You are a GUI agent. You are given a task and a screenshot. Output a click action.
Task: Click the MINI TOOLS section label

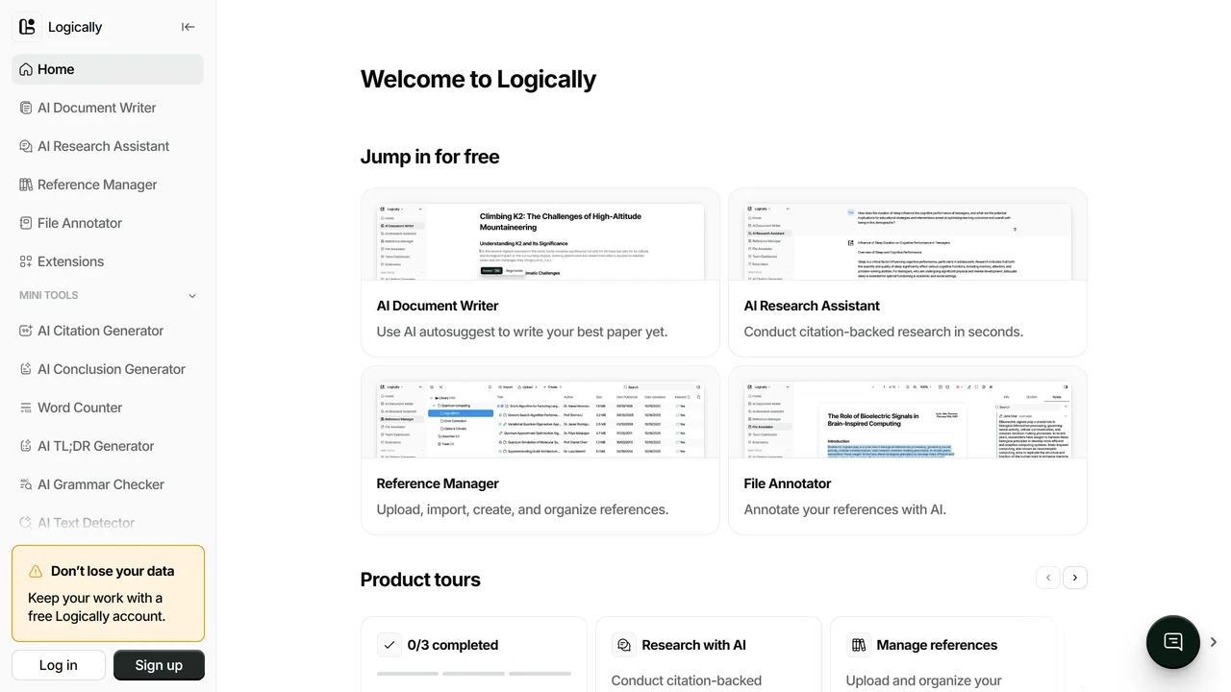pyautogui.click(x=49, y=295)
